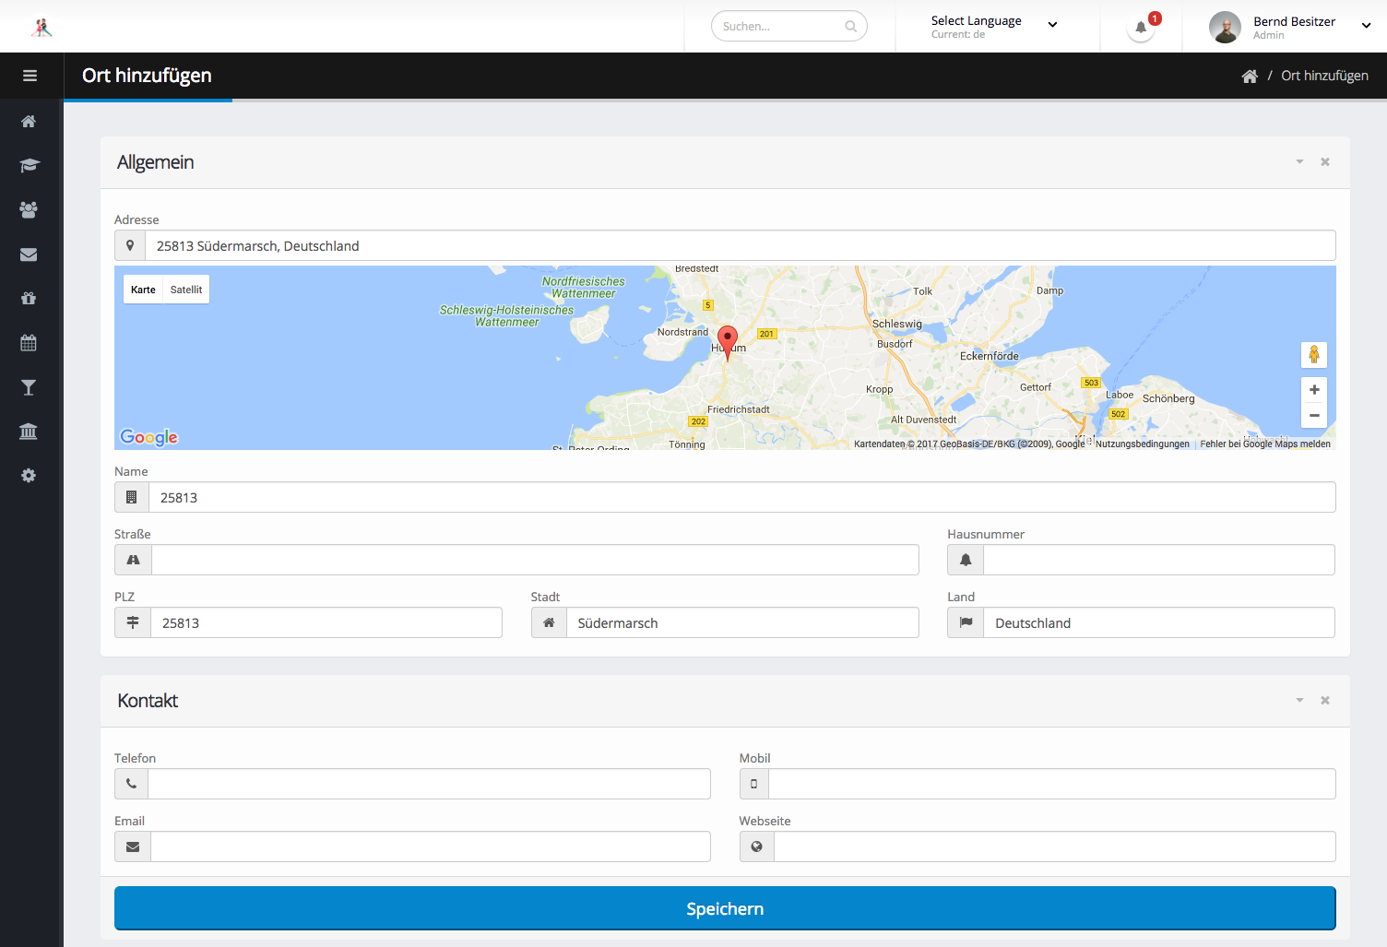Collapse the Kontakt panel
This screenshot has width=1387, height=947.
click(1299, 701)
